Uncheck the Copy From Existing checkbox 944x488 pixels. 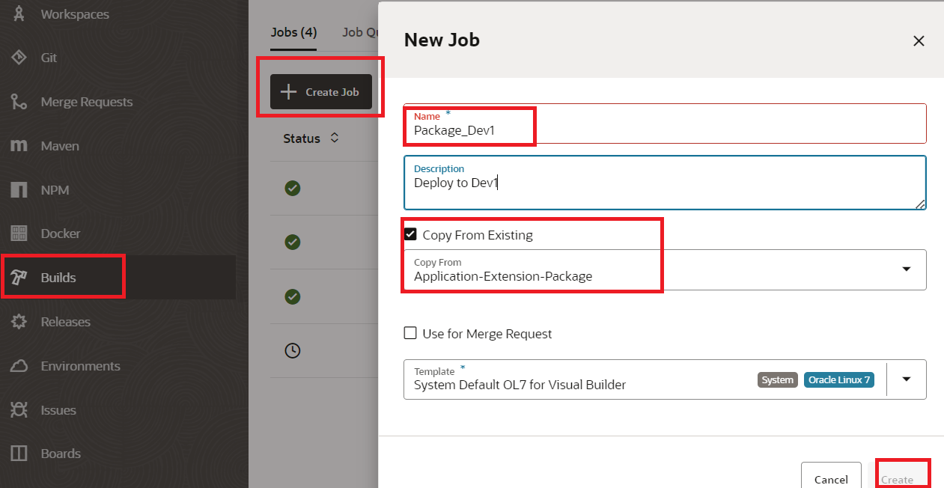pos(410,234)
